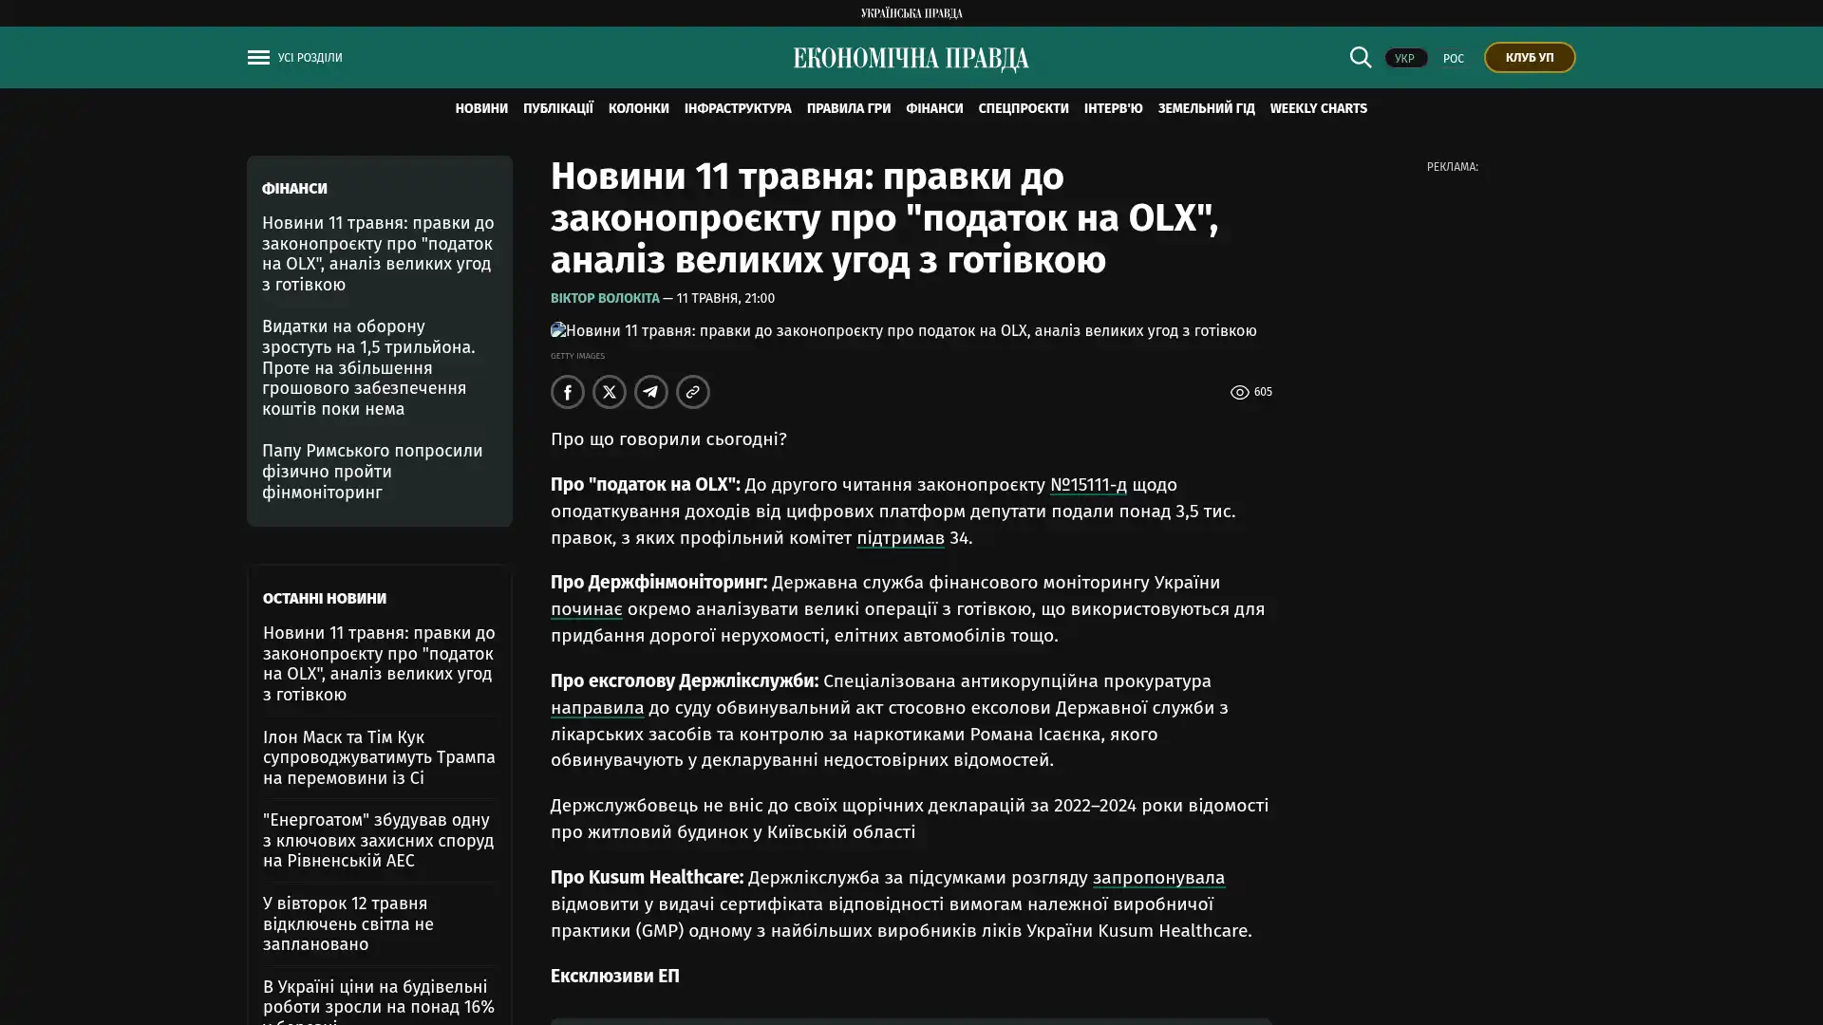
Task: Switch language to РОС
Action: point(1453,58)
